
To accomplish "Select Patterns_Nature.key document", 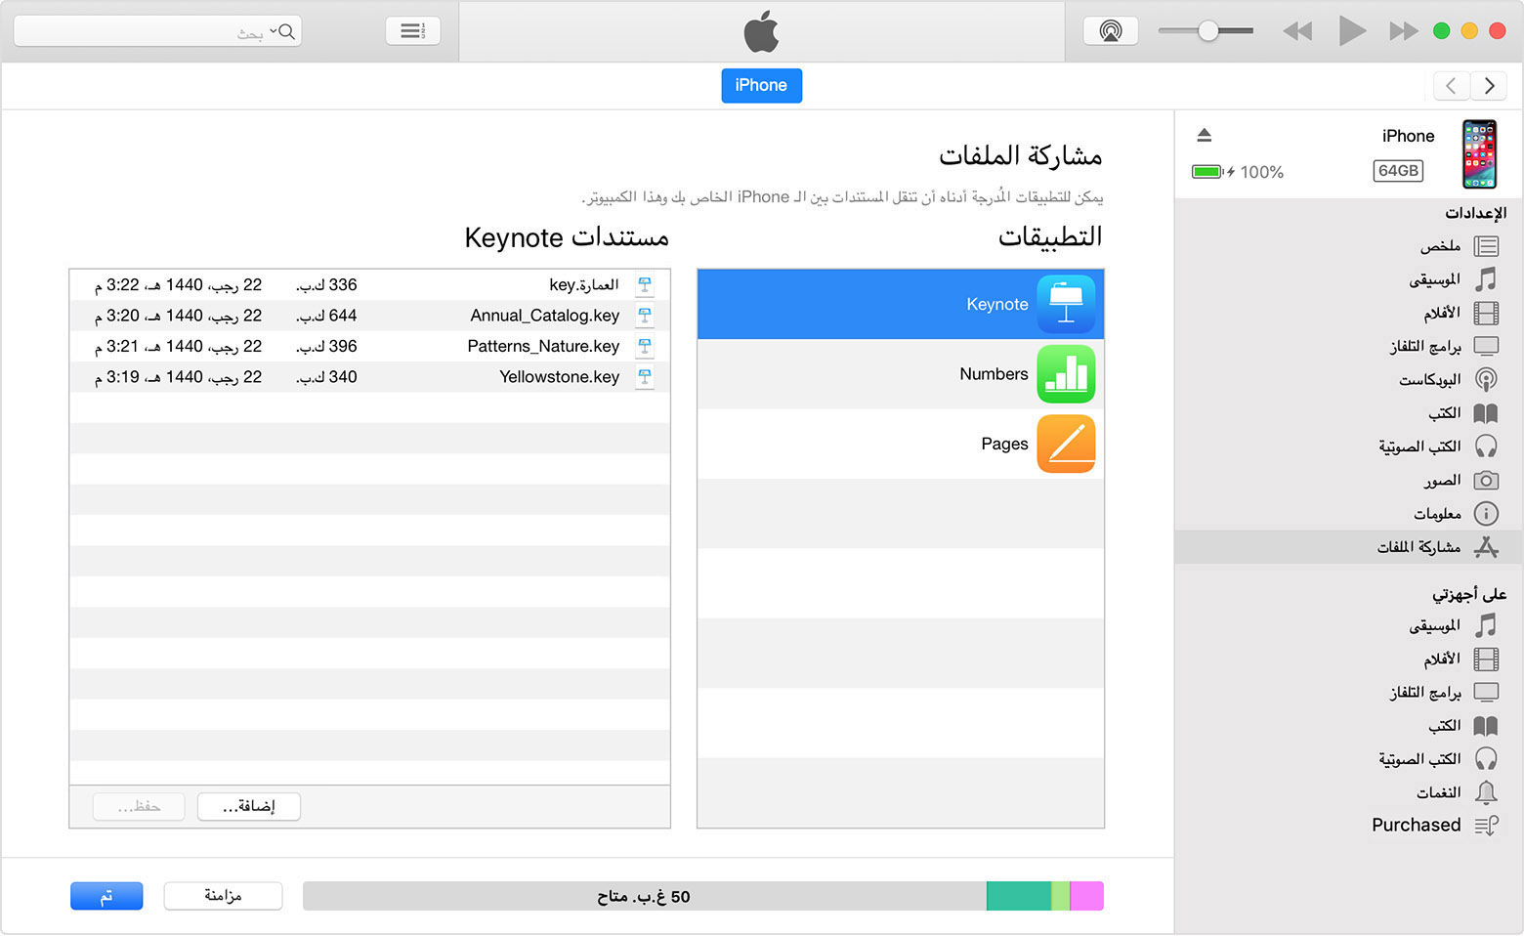I will pyautogui.click(x=370, y=346).
